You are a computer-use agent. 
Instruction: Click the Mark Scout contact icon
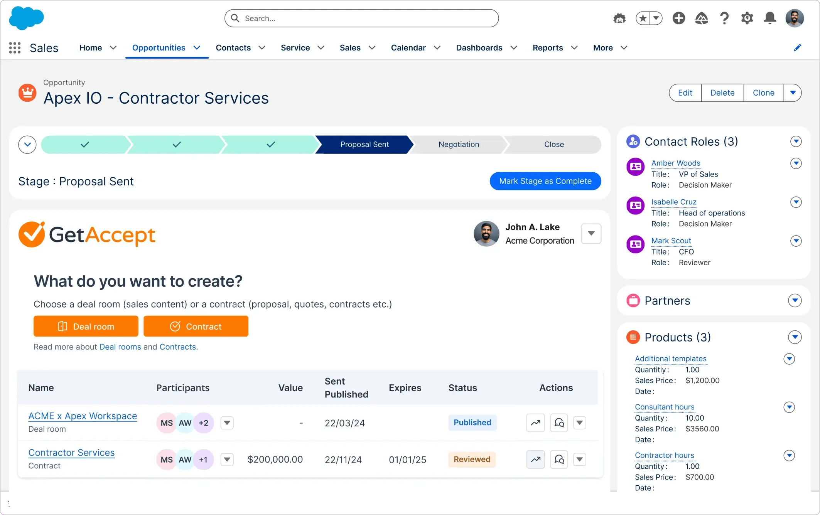tap(635, 244)
